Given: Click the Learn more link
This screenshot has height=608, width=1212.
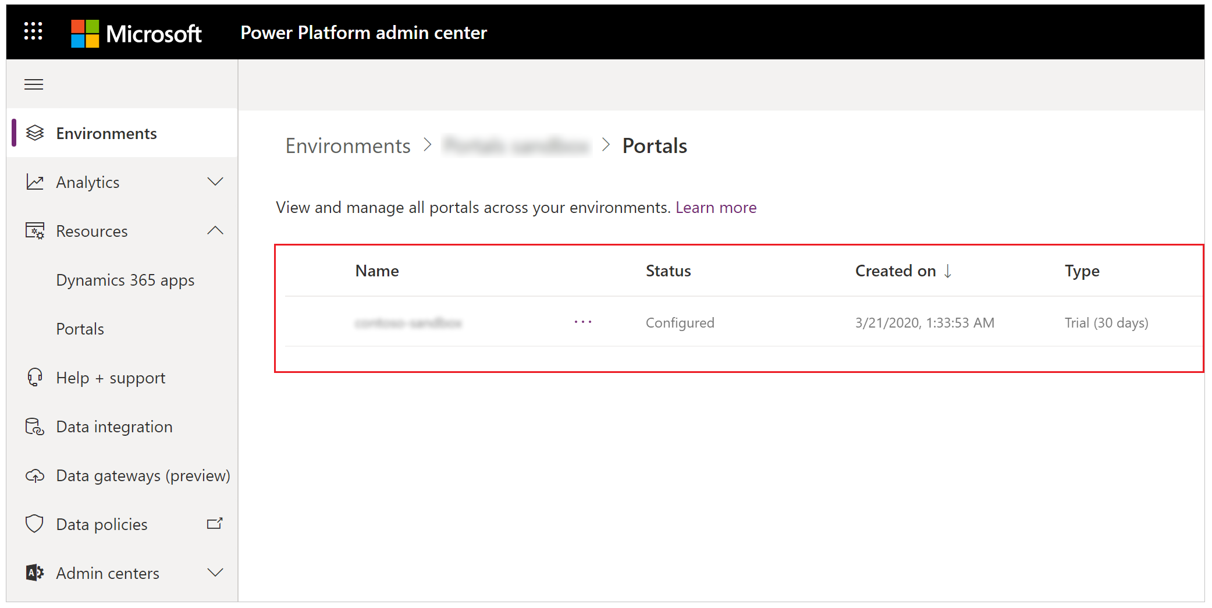Looking at the screenshot, I should 716,208.
